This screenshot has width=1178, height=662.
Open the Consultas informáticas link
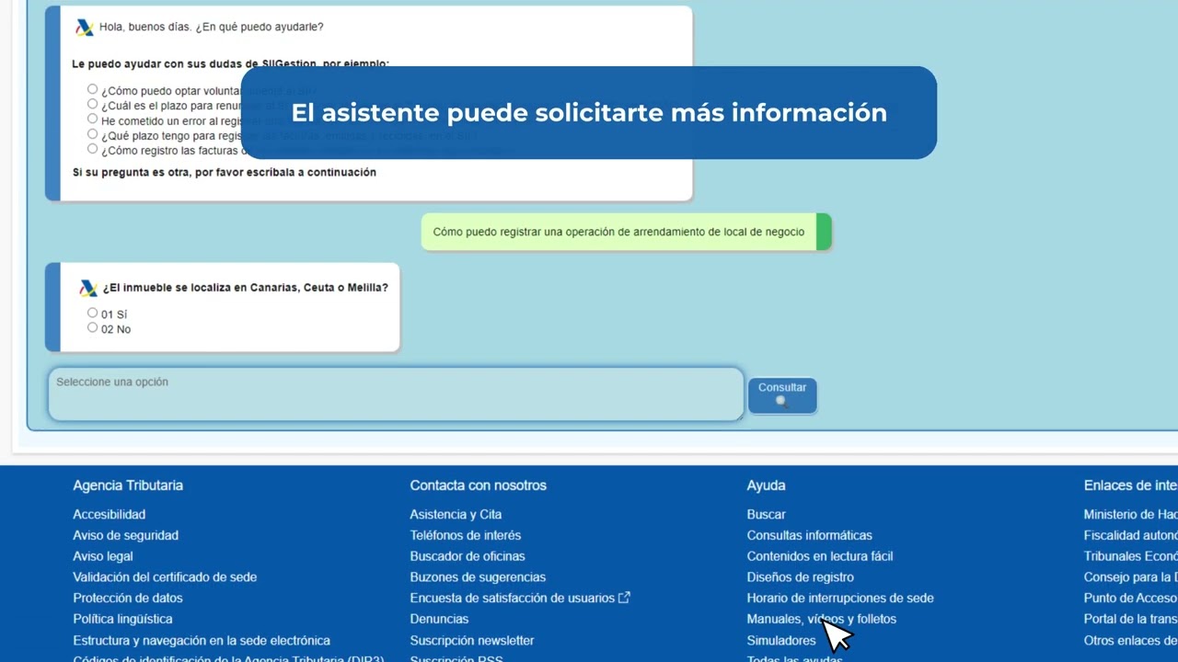click(x=810, y=535)
